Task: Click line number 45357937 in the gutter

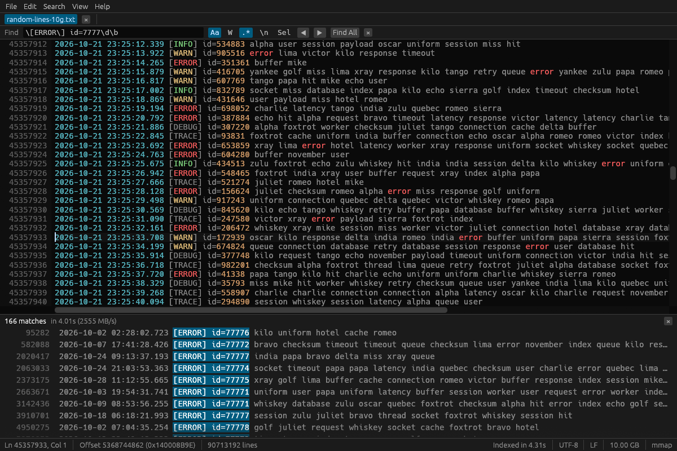Action: (x=28, y=274)
